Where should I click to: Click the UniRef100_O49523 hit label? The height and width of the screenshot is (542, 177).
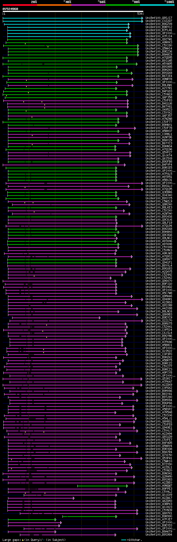[159, 110]
